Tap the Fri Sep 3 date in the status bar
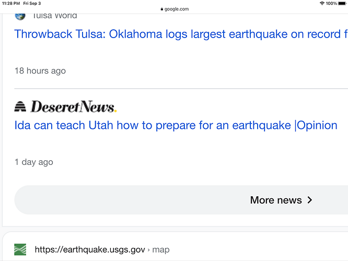The image size is (348, 261). (32, 3)
